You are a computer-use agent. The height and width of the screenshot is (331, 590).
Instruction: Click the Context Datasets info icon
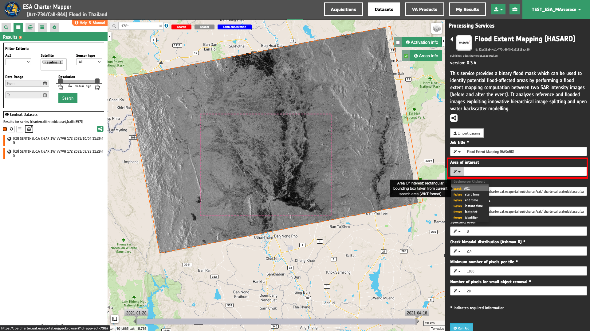(x=7, y=115)
